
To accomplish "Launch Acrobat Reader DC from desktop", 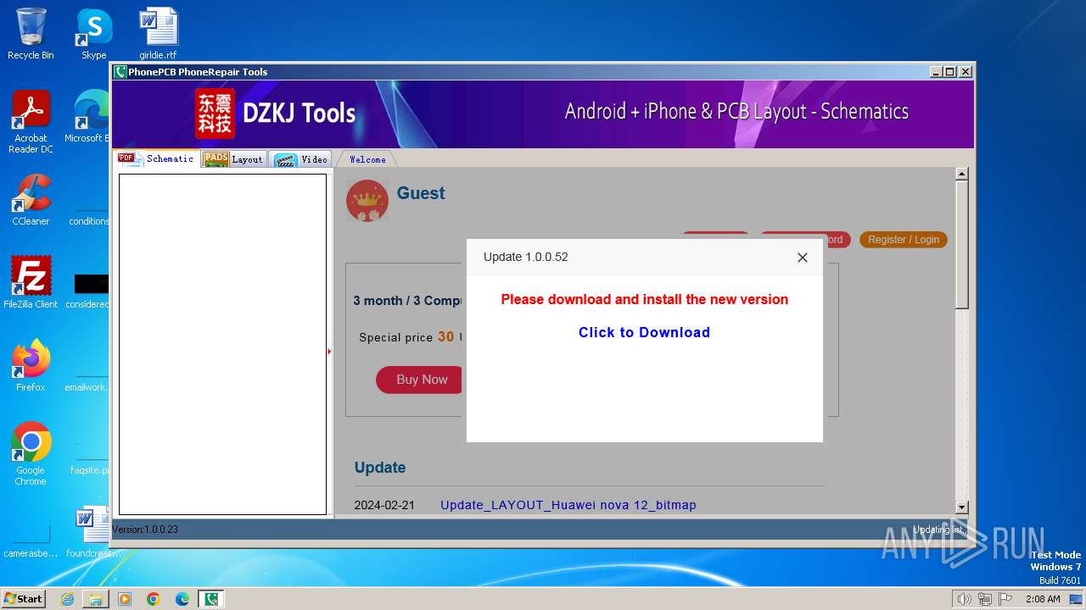I will [31, 122].
